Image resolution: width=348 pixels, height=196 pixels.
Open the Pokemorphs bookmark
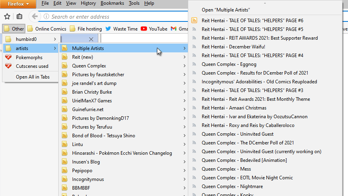pyautogui.click(x=29, y=58)
